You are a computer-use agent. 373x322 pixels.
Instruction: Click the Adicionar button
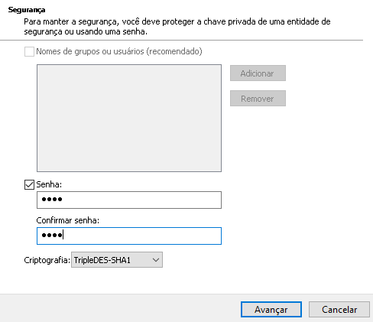[x=258, y=73]
